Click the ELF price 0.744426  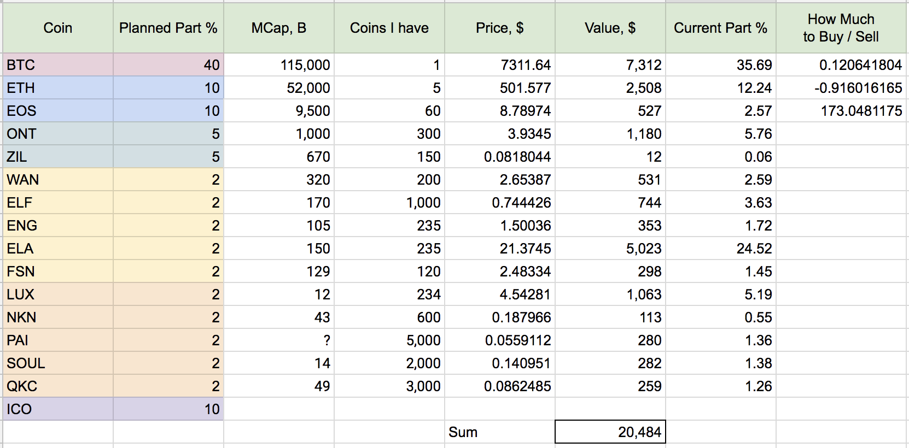(x=500, y=203)
